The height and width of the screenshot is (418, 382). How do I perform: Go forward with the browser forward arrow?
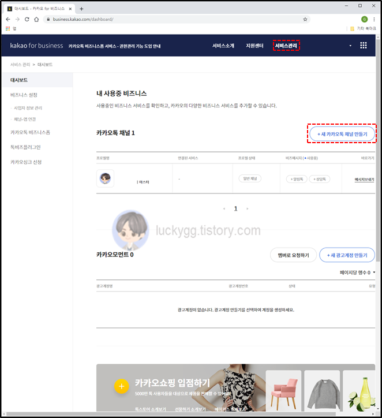tap(17, 19)
